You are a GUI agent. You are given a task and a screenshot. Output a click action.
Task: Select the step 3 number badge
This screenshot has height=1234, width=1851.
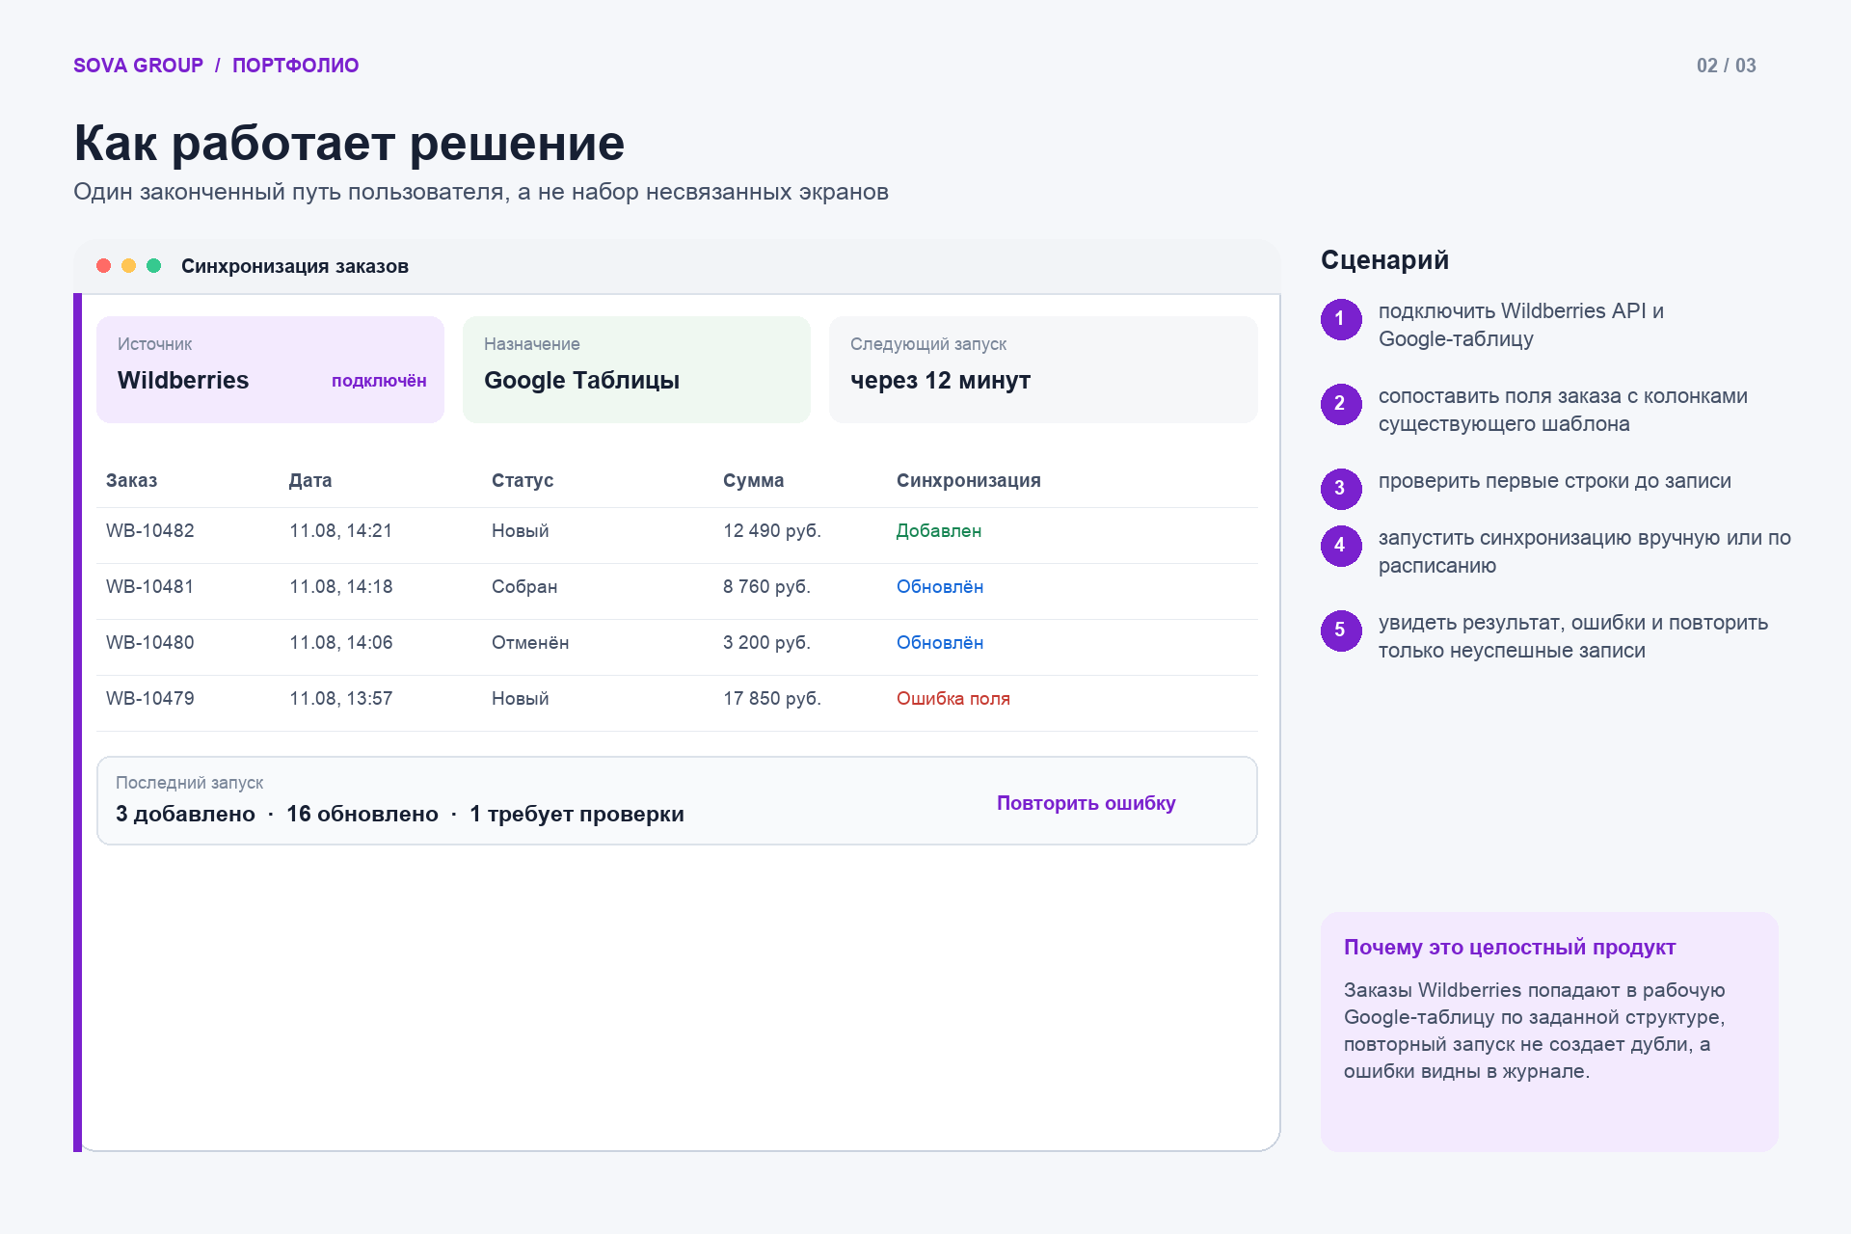(x=1341, y=489)
